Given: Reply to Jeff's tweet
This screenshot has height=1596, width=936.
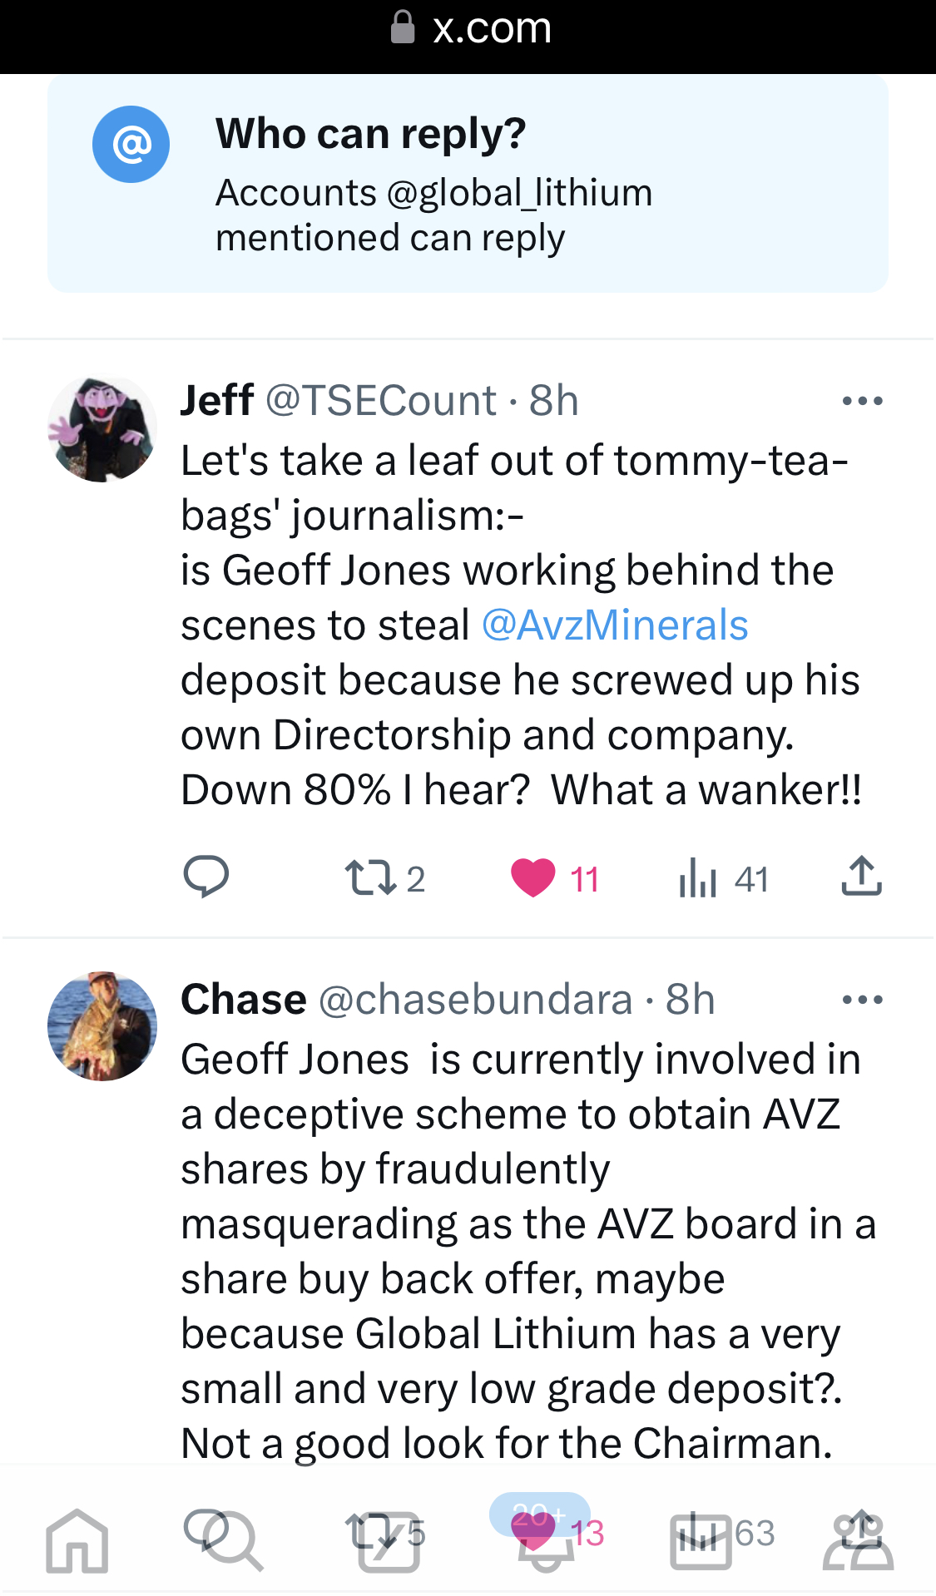Looking at the screenshot, I should 206,877.
